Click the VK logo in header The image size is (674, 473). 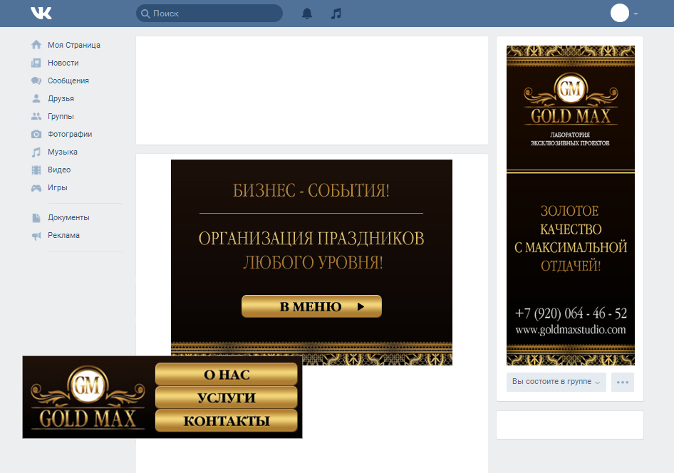41,14
